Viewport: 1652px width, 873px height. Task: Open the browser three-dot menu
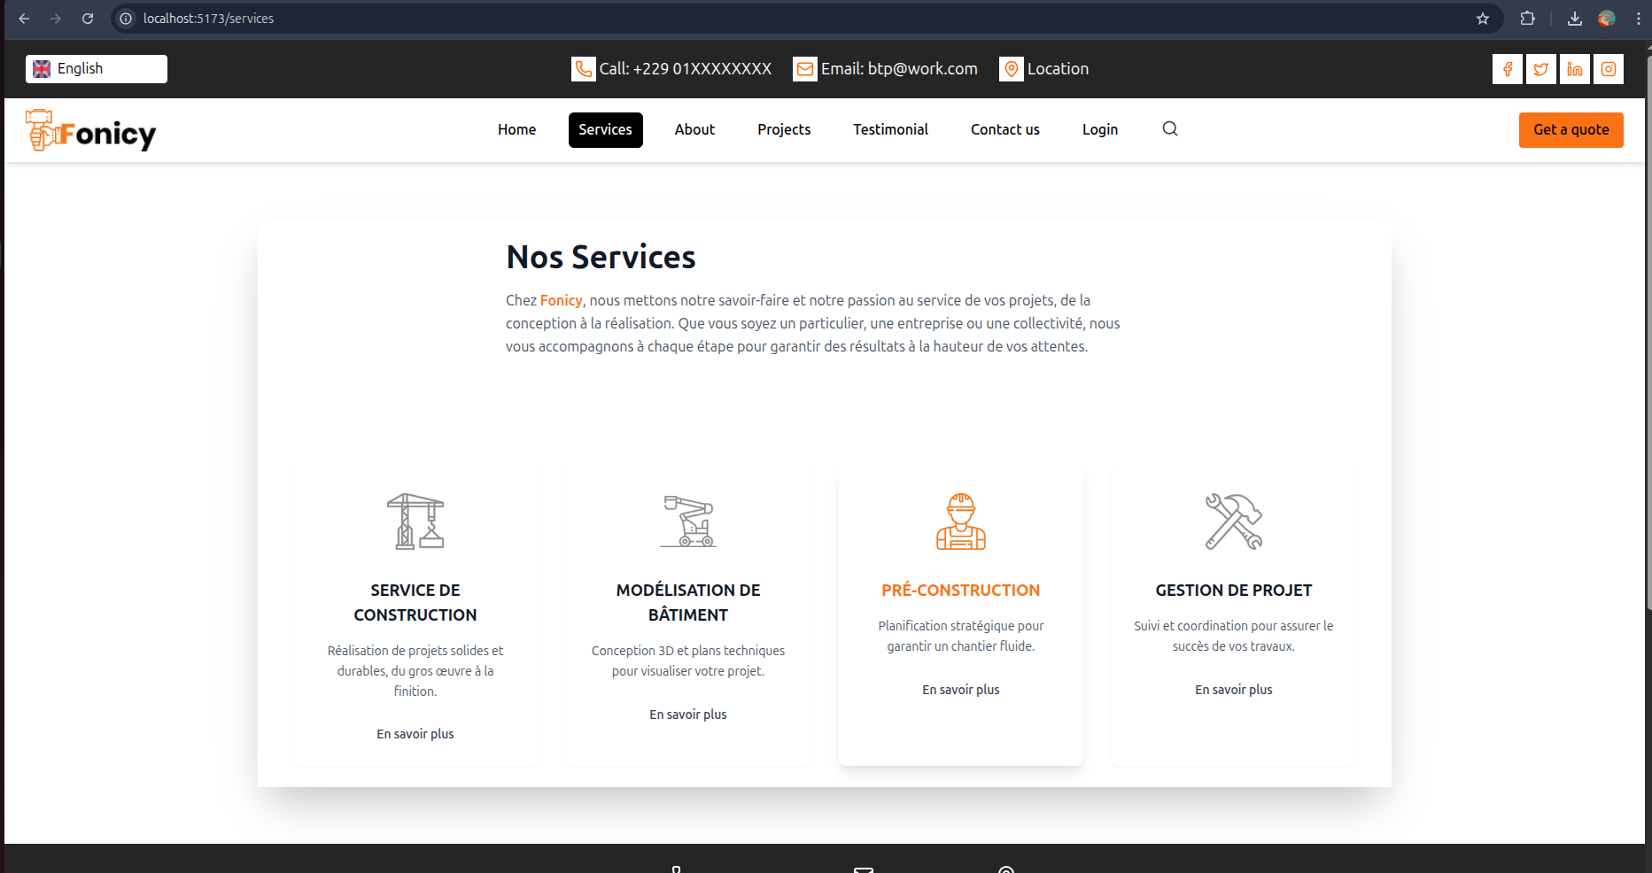pyautogui.click(x=1639, y=19)
